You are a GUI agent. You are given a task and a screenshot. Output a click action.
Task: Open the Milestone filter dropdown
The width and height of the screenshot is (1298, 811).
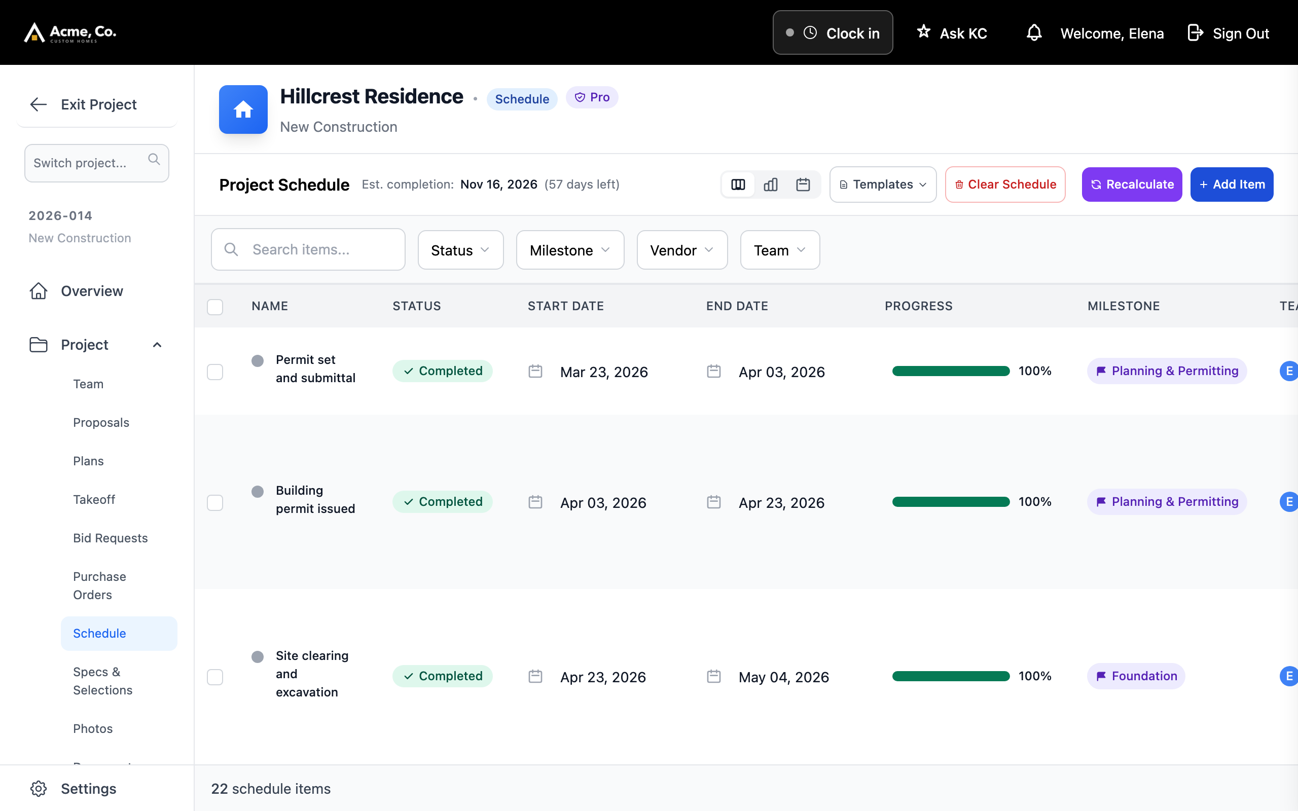(x=569, y=250)
